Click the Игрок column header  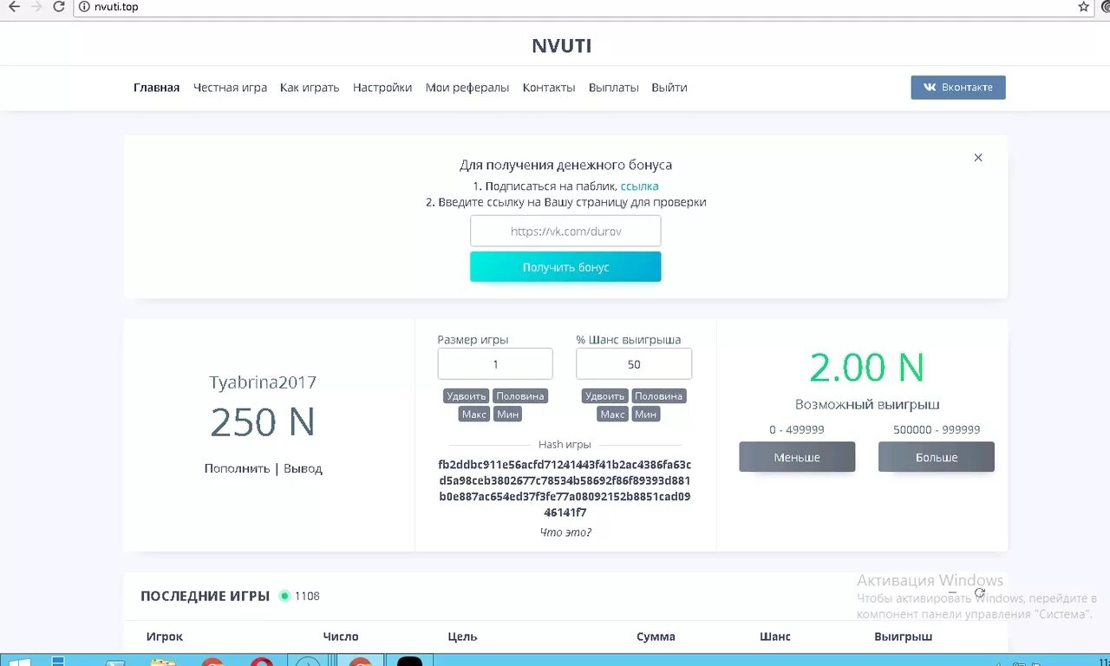coord(165,637)
